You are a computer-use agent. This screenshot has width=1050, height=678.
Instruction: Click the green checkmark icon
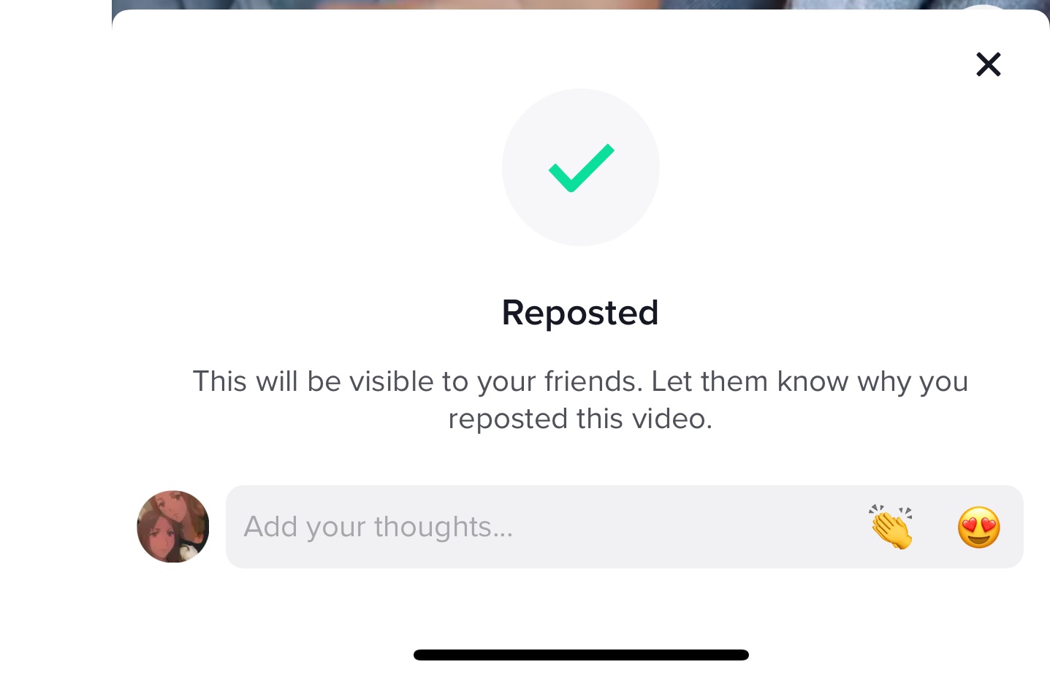point(582,168)
